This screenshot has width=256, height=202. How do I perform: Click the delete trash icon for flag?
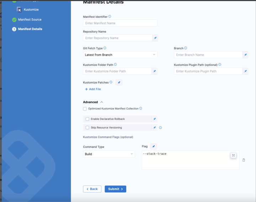[244, 160]
